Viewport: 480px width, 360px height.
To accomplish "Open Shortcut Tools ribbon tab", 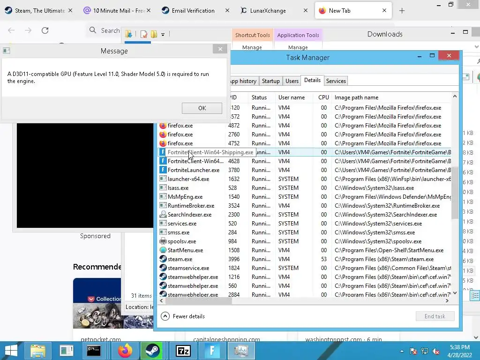I will click(x=252, y=35).
